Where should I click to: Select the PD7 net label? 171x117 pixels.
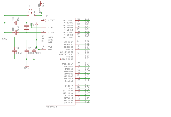tap(87, 85)
